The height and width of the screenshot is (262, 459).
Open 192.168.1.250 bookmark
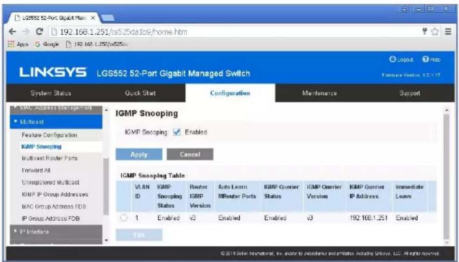coord(97,44)
